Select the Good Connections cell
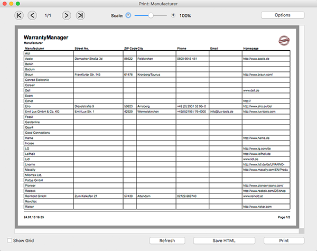The height and width of the screenshot is (251, 317). point(49,133)
